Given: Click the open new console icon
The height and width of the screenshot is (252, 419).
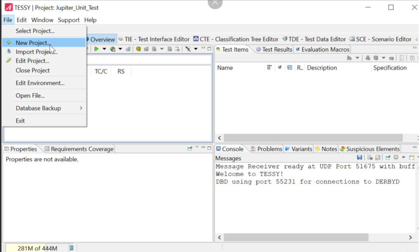Looking at the screenshot, I should point(412,158).
